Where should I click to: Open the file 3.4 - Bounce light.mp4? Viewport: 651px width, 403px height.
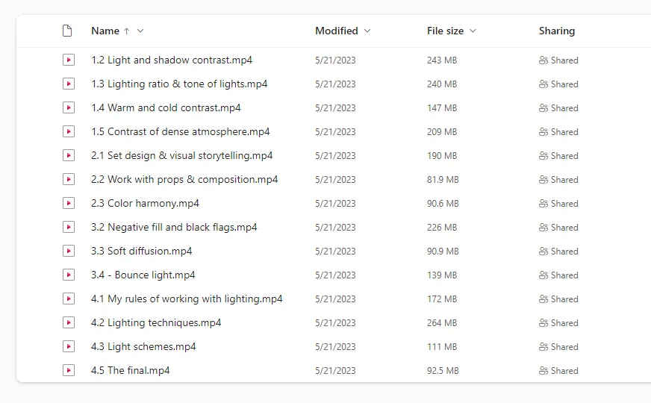(x=143, y=275)
